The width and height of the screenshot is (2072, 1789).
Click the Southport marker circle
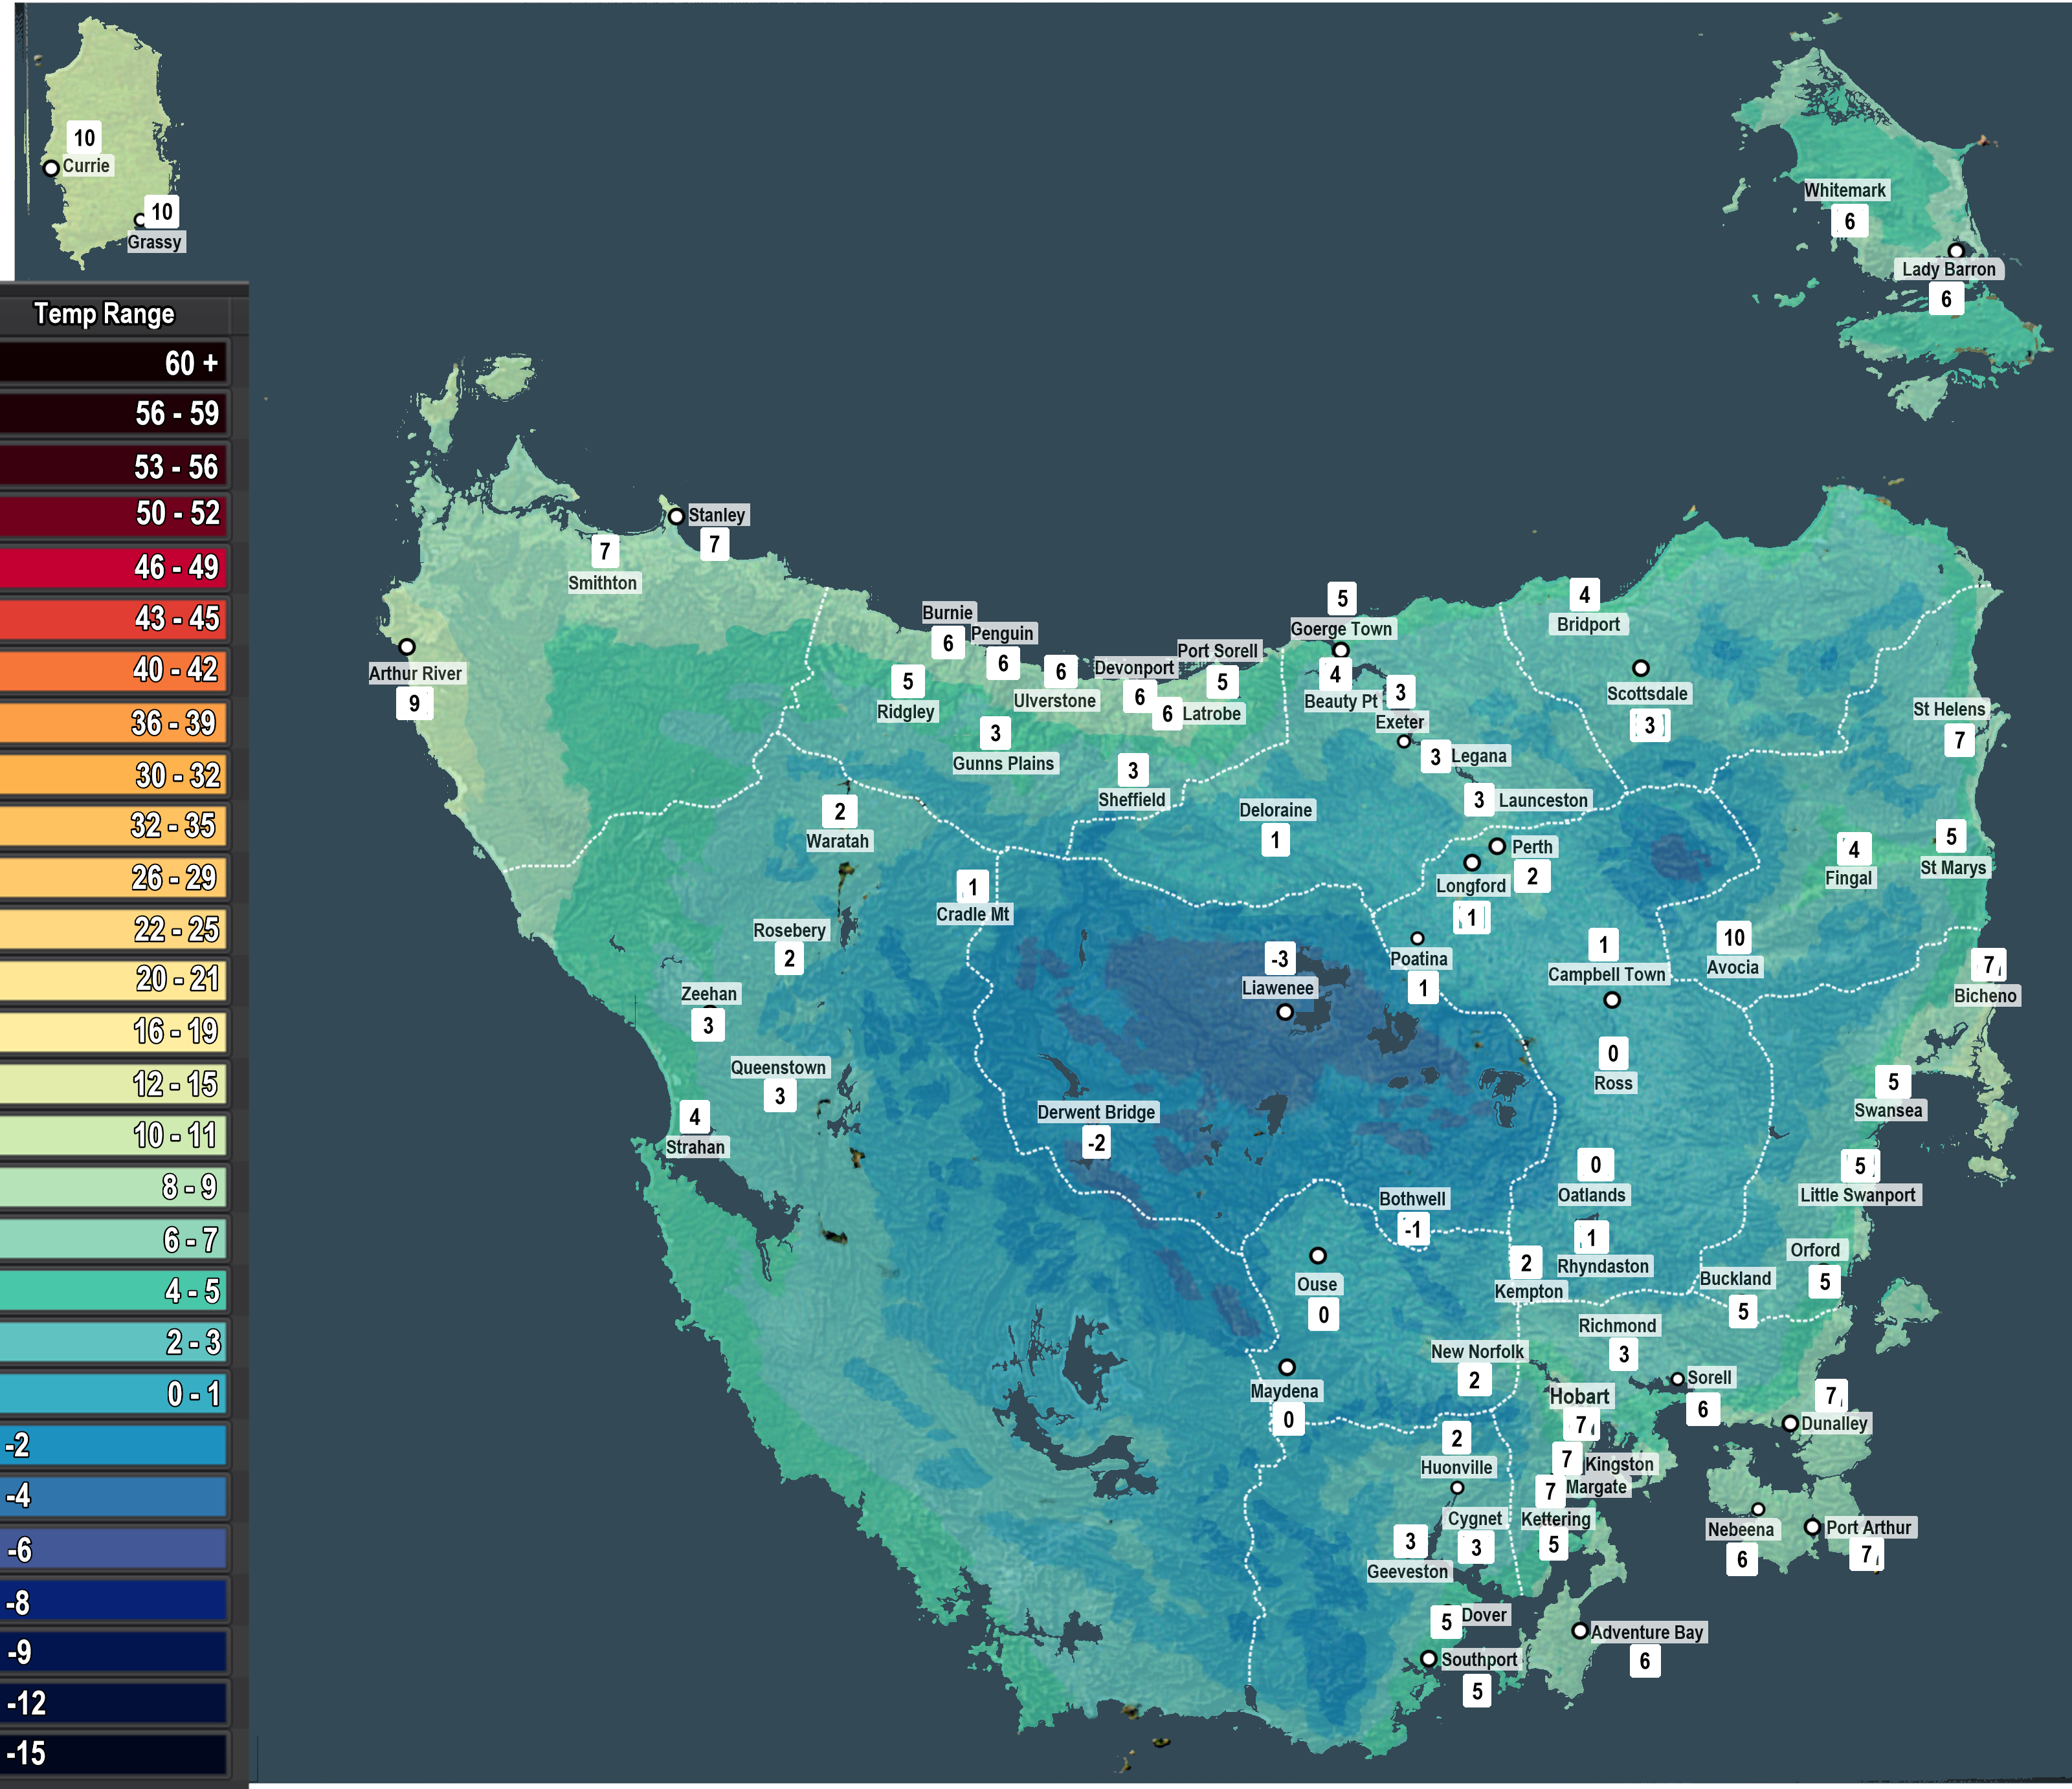[1429, 1659]
